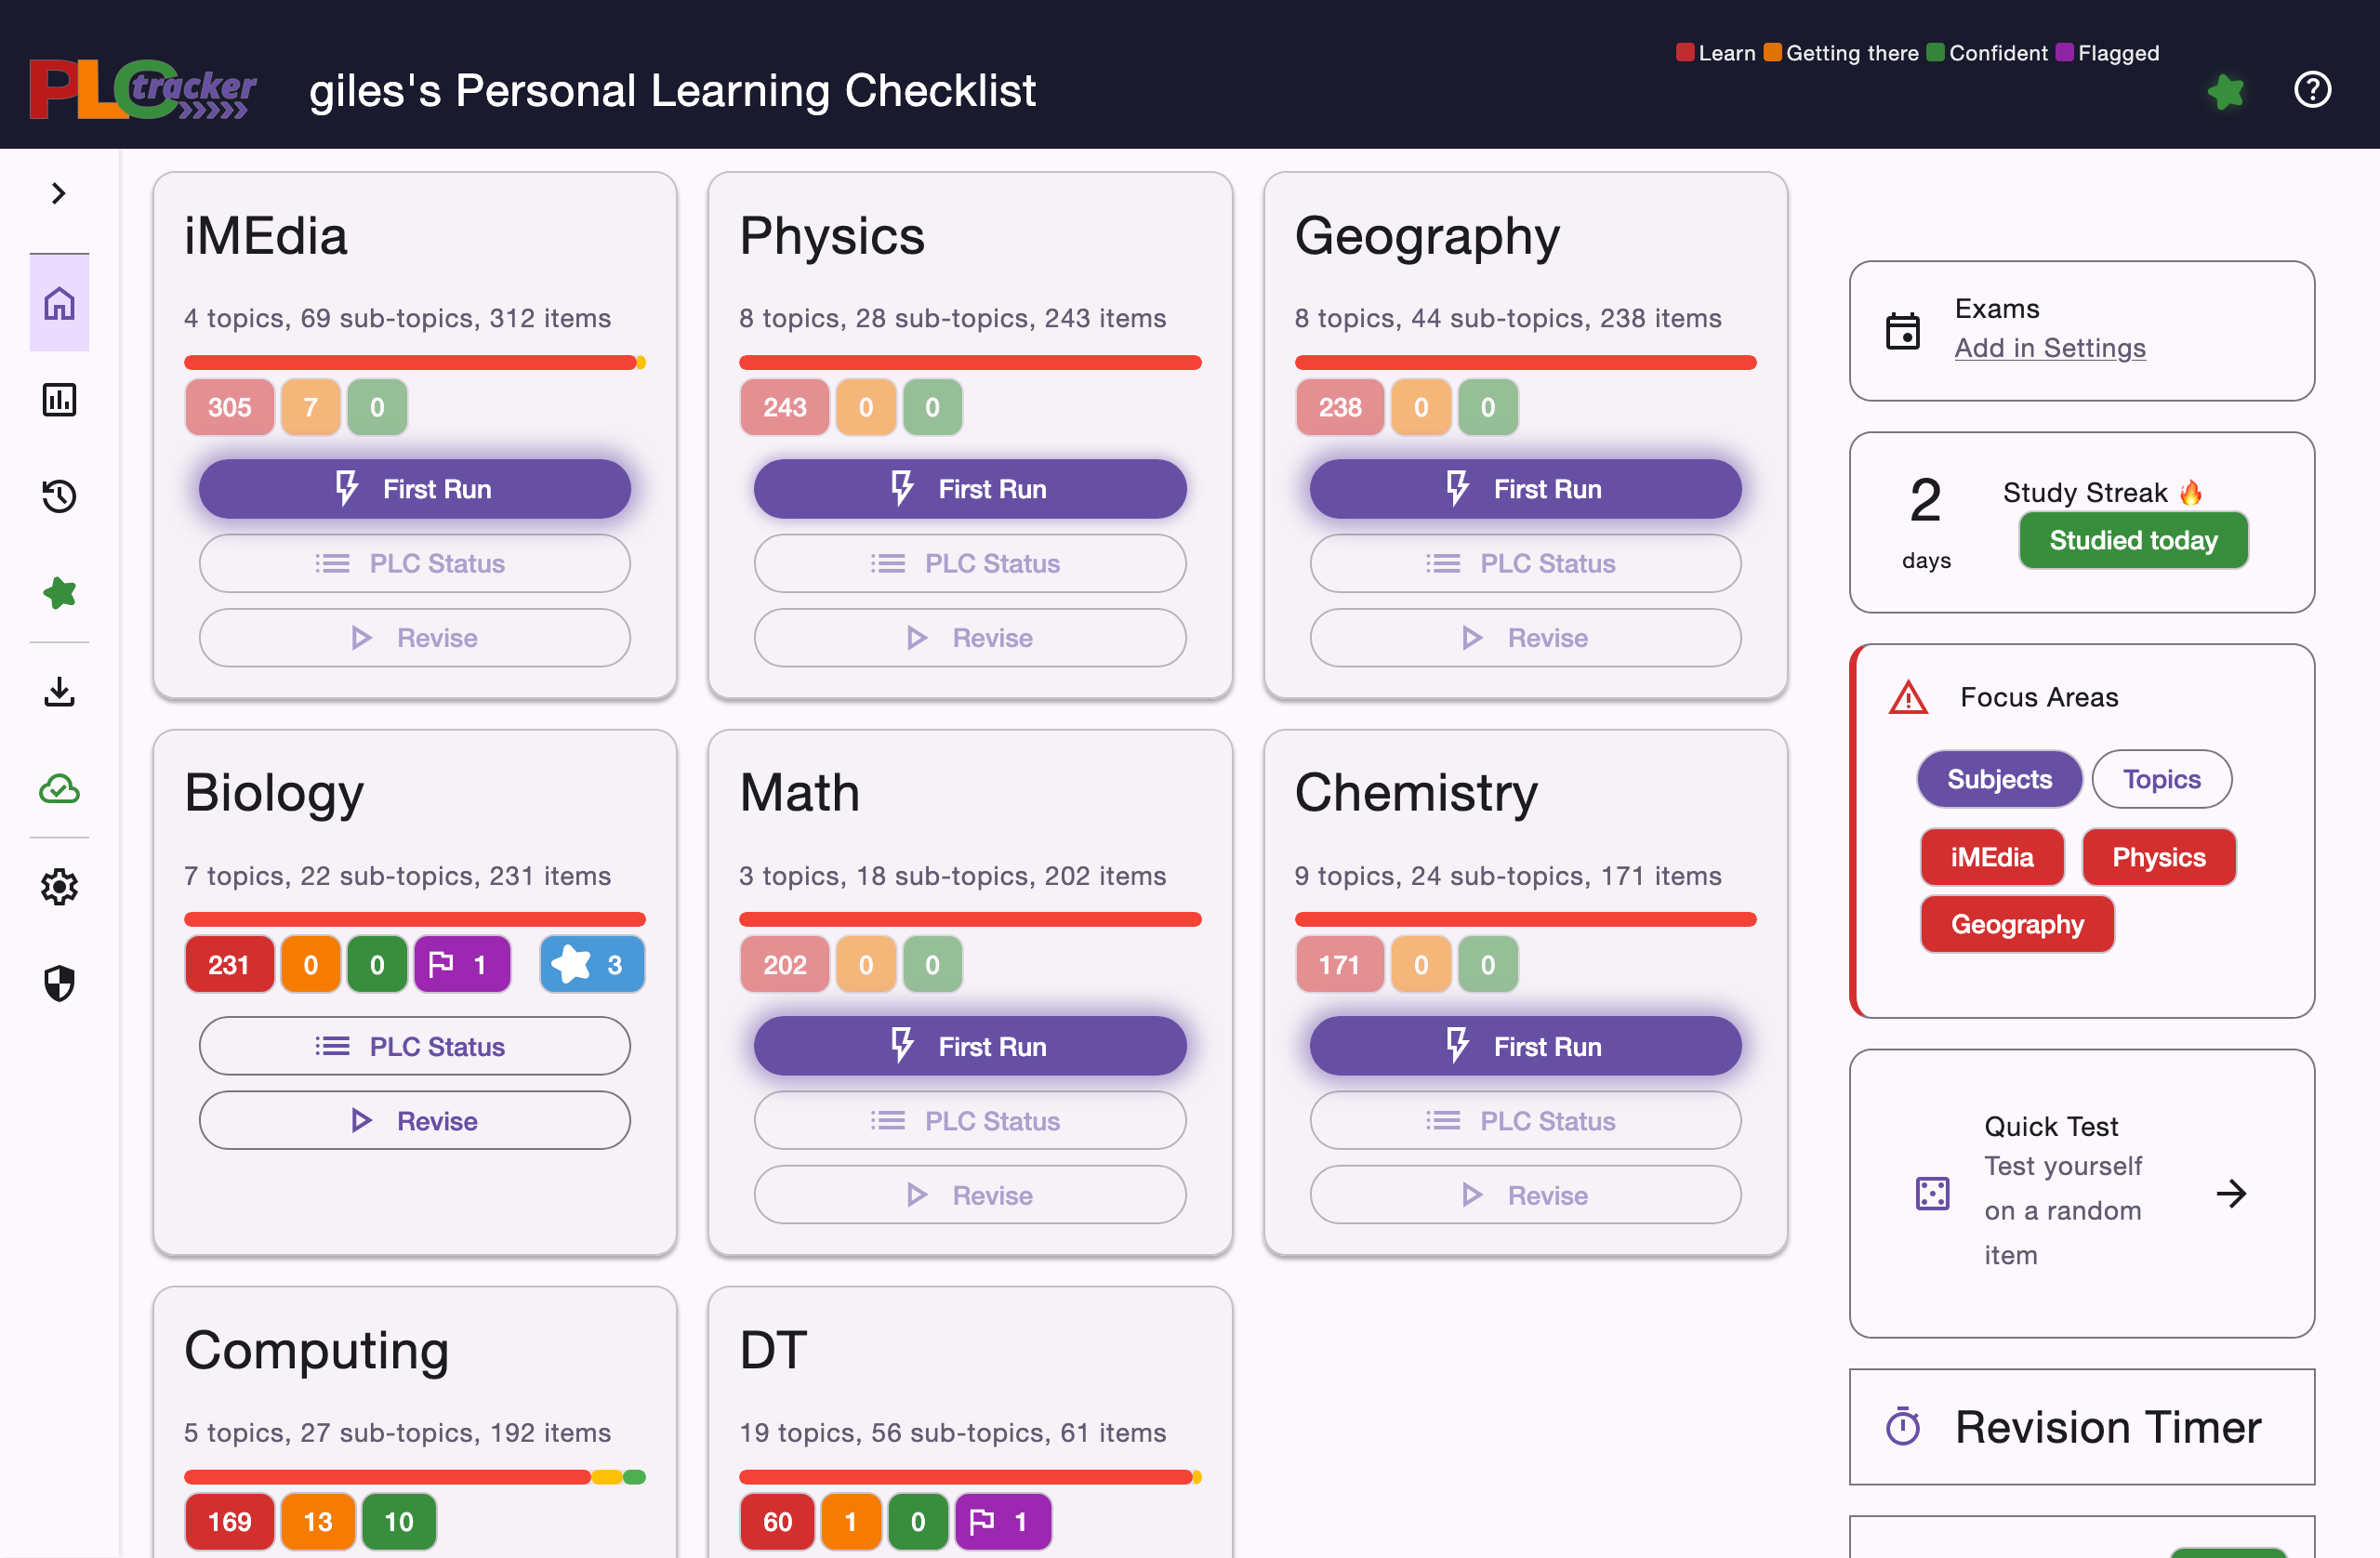2380x1558 pixels.
Task: Open the statistics bar-chart panel
Action: pos(59,399)
